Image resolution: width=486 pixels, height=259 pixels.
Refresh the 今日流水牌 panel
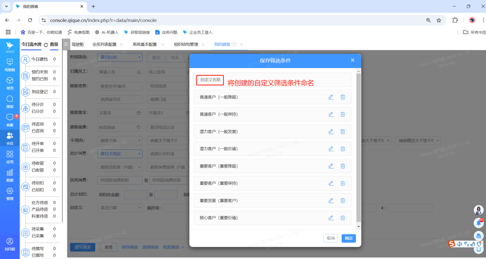[46, 45]
